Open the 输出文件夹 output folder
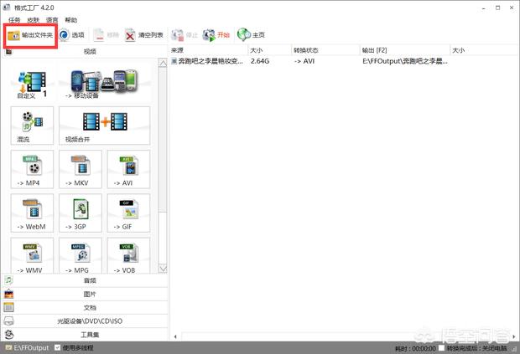The width and height of the screenshot is (520, 354). (x=30, y=35)
